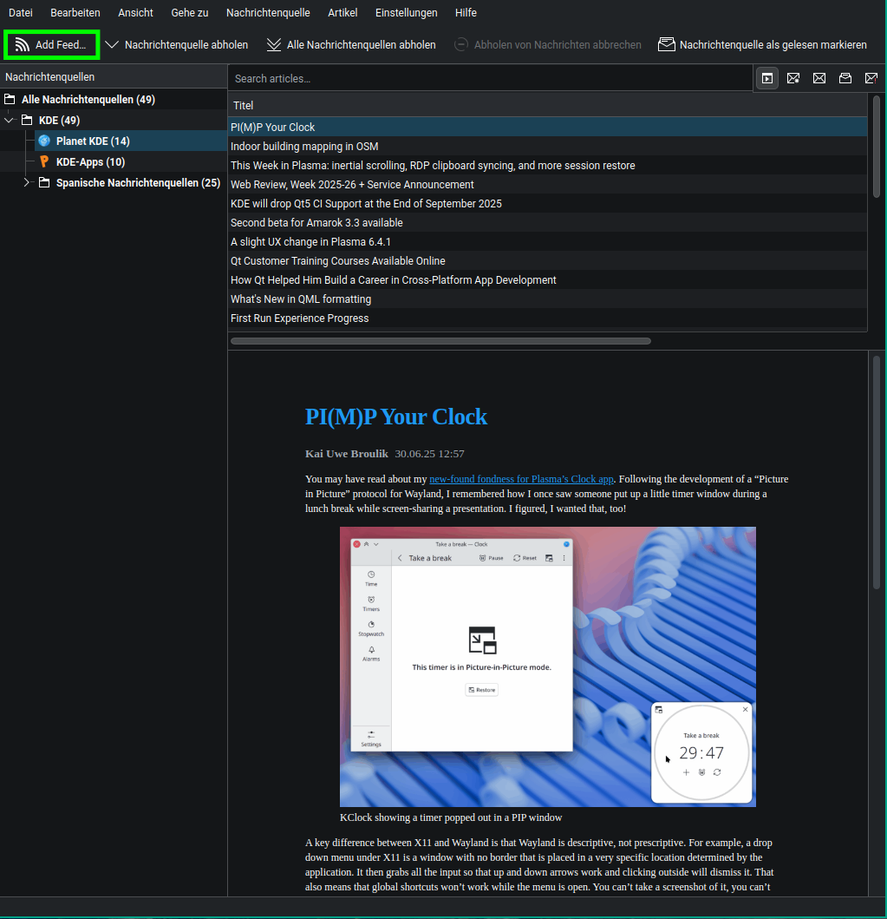This screenshot has width=887, height=919.
Task: Click the article list horizontal scrollbar
Action: (440, 341)
